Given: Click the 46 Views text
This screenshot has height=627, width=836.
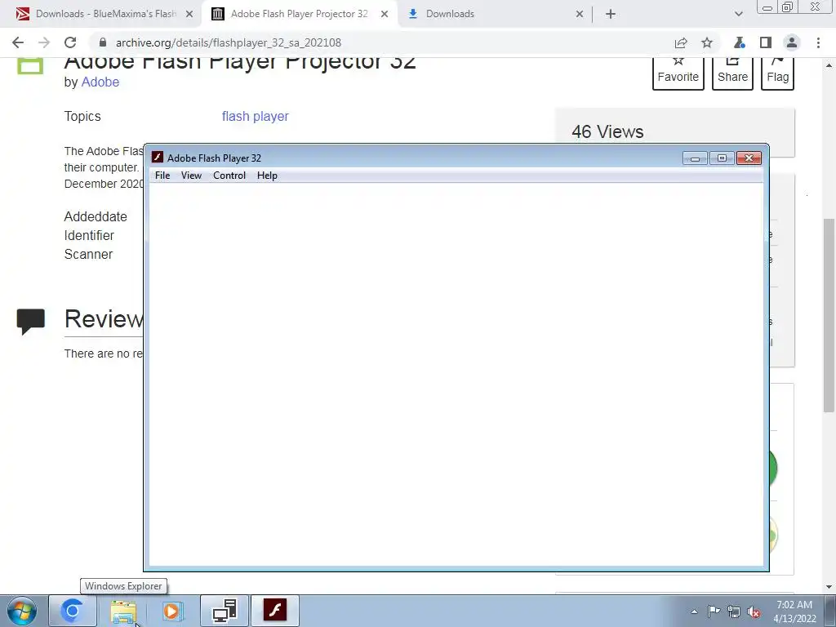Looking at the screenshot, I should (607, 131).
